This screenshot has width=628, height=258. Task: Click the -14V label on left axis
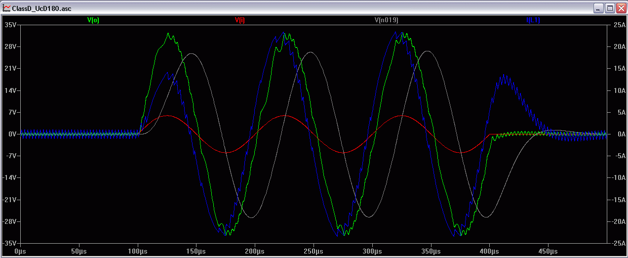click(9, 177)
